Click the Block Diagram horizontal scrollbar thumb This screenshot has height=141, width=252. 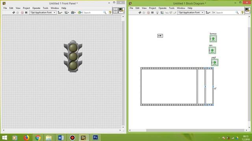[195, 130]
